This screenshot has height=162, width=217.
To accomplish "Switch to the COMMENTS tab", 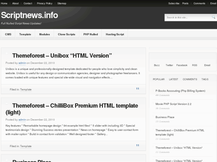I will tap(190, 79).
